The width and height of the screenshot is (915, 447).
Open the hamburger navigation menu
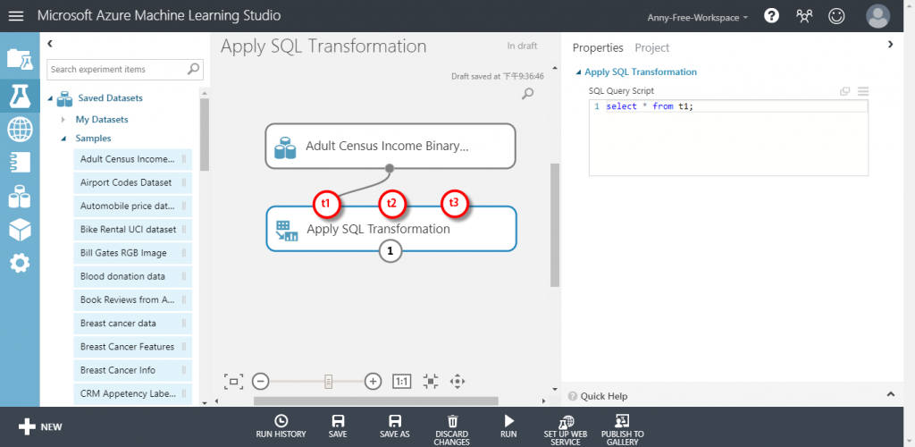16,16
